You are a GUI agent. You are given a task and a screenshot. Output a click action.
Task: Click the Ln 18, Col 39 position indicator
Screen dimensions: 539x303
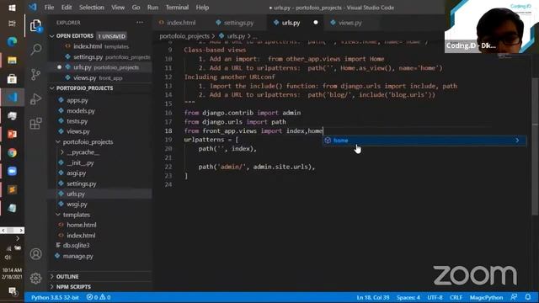373,297
